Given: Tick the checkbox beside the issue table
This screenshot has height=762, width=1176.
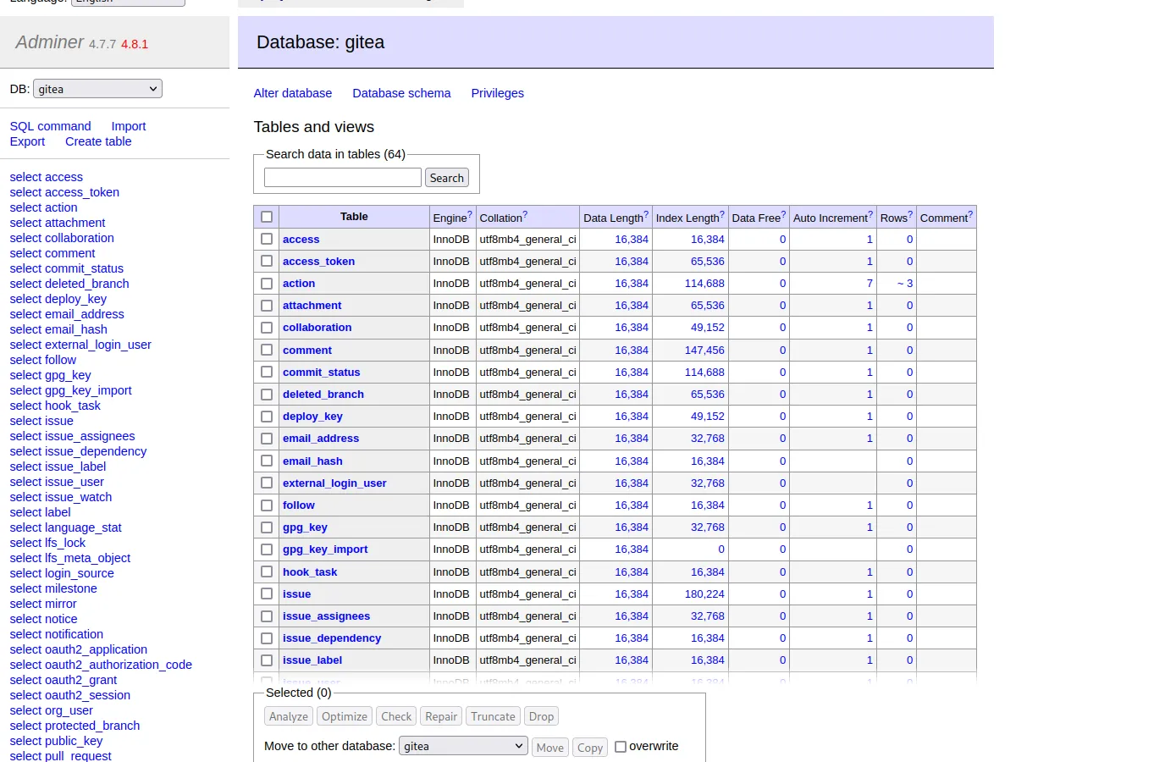Looking at the screenshot, I should 267,594.
